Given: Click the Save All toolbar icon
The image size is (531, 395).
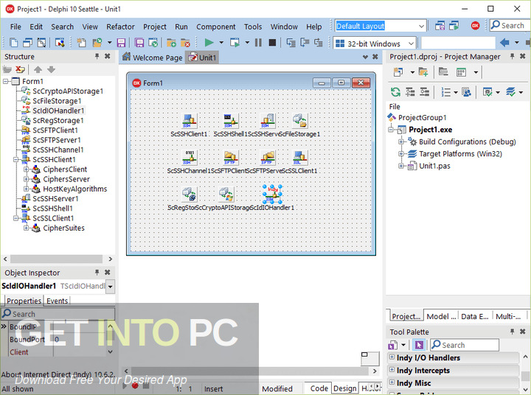Looking at the screenshot, I should pos(139,43).
